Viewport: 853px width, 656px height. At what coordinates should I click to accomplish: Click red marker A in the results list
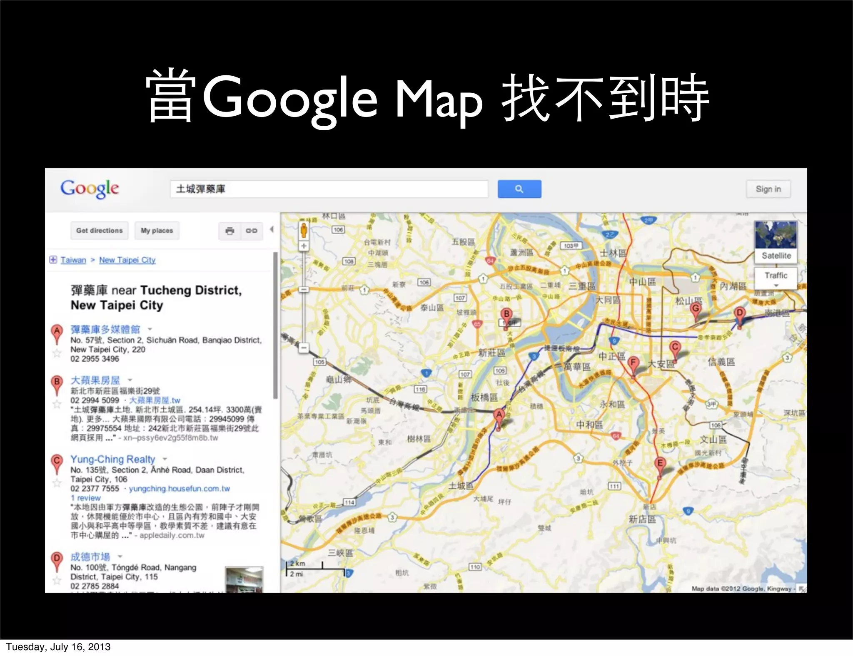(57, 334)
